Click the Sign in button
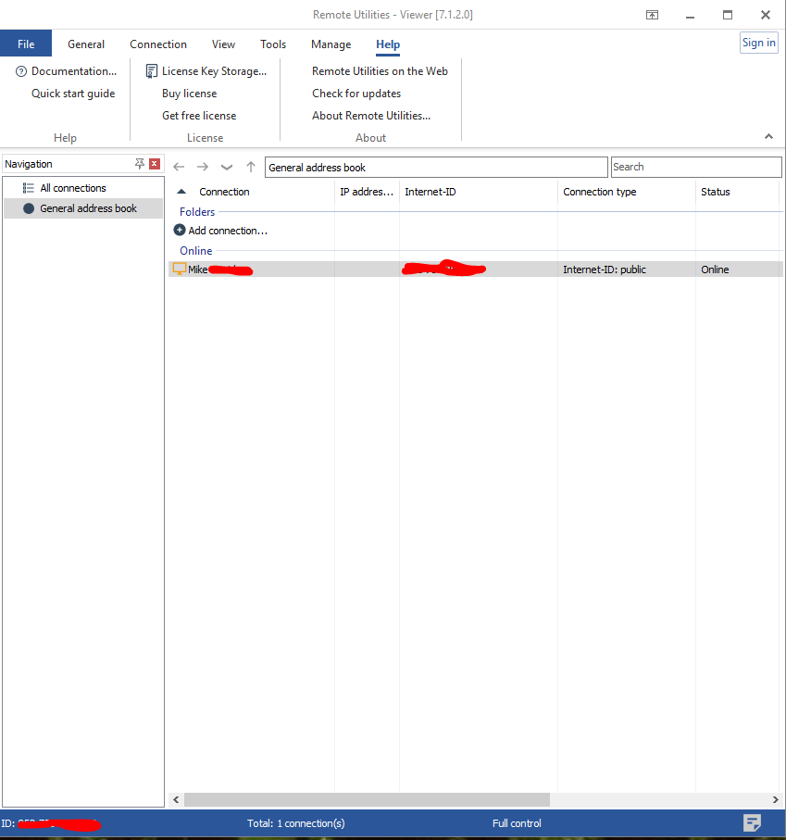 pos(758,43)
